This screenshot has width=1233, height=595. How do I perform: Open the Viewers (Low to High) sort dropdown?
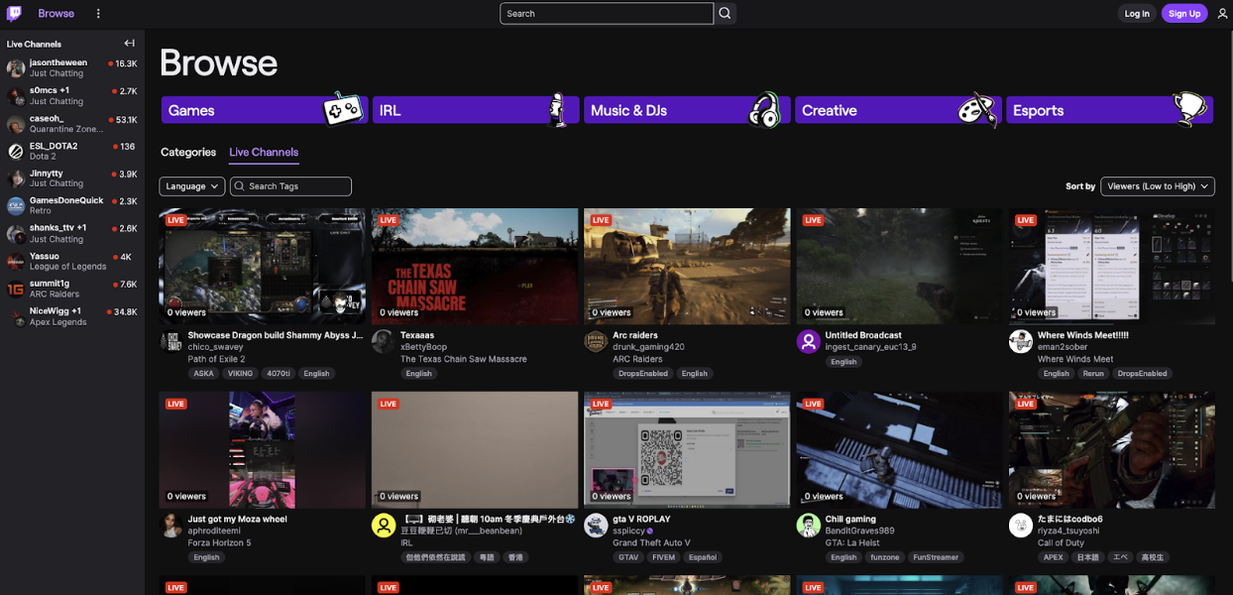click(x=1158, y=186)
